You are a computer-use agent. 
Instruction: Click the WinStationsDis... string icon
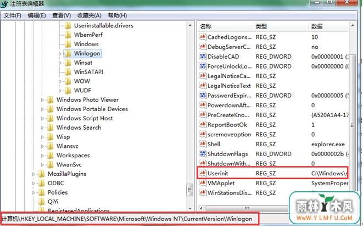point(203,192)
